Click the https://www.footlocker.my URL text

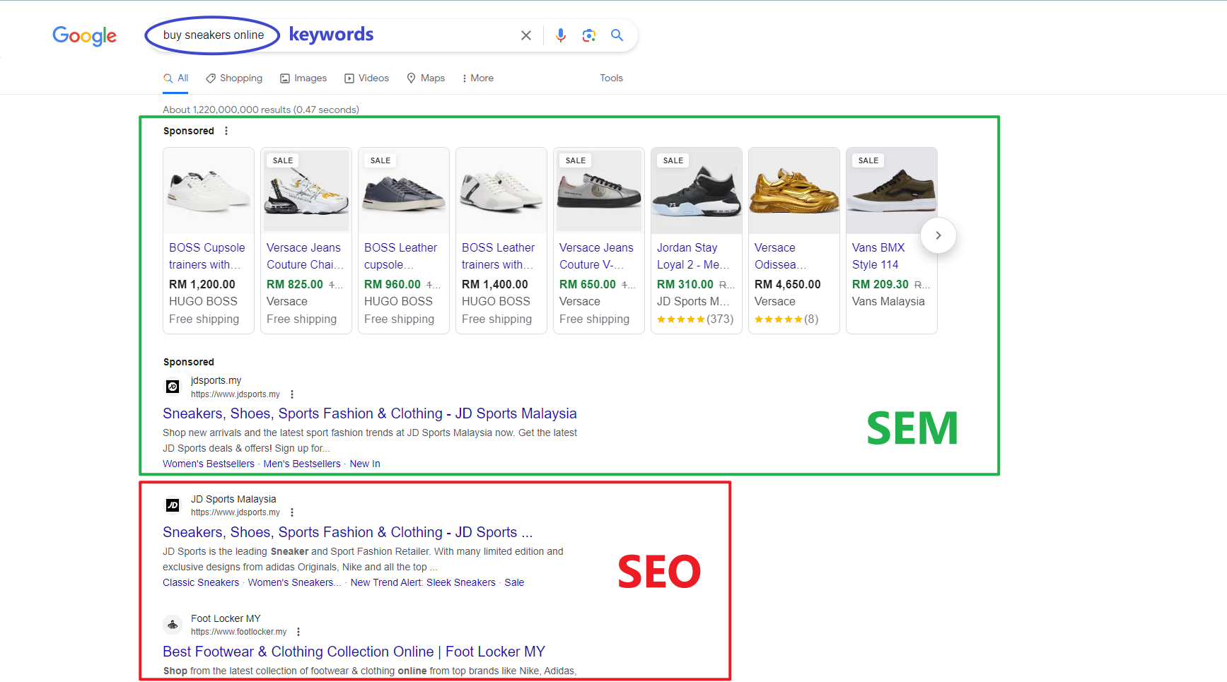tap(239, 632)
